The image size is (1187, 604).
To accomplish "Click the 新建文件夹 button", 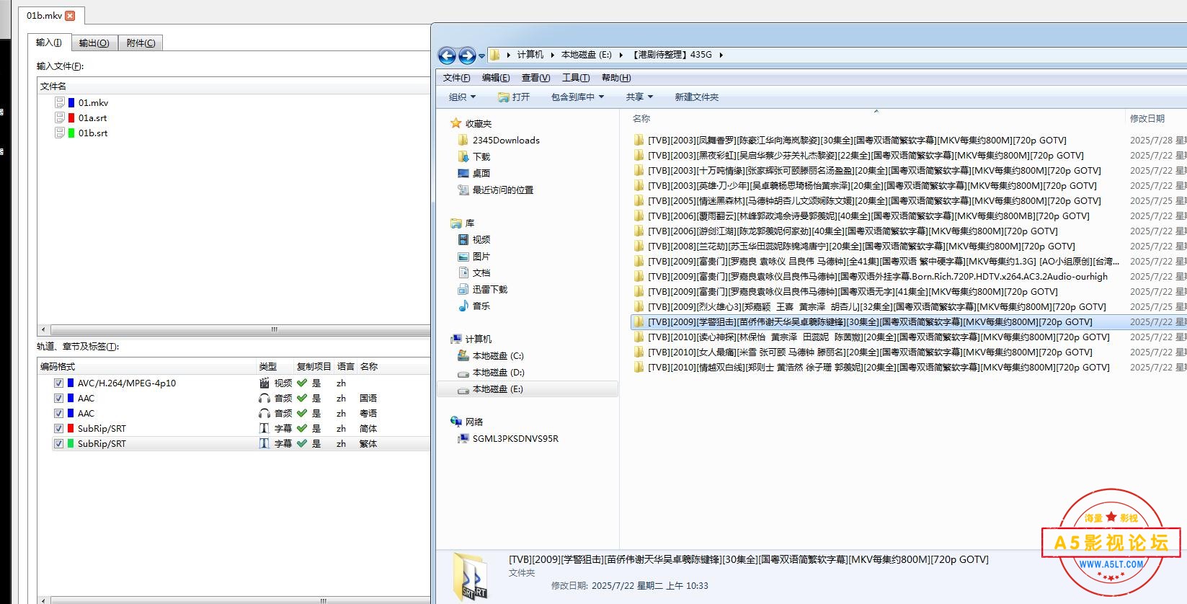I will pos(696,97).
